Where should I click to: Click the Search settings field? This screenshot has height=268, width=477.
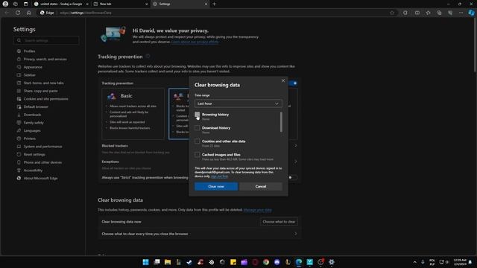[46, 40]
